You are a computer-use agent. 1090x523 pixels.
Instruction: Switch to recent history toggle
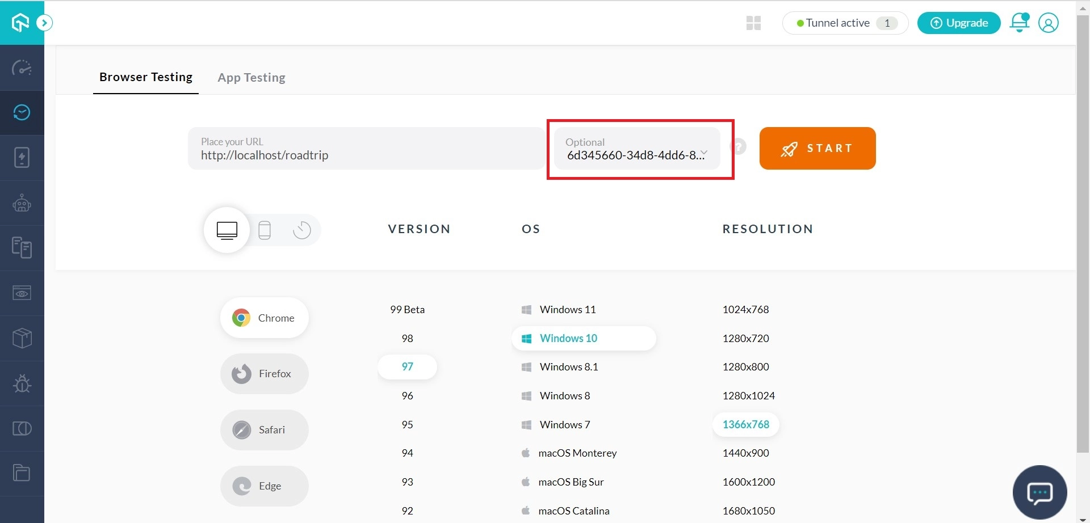tap(301, 230)
